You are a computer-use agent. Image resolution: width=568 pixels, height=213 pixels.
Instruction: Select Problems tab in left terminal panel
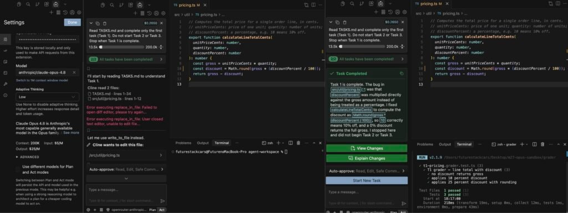click(x=183, y=143)
